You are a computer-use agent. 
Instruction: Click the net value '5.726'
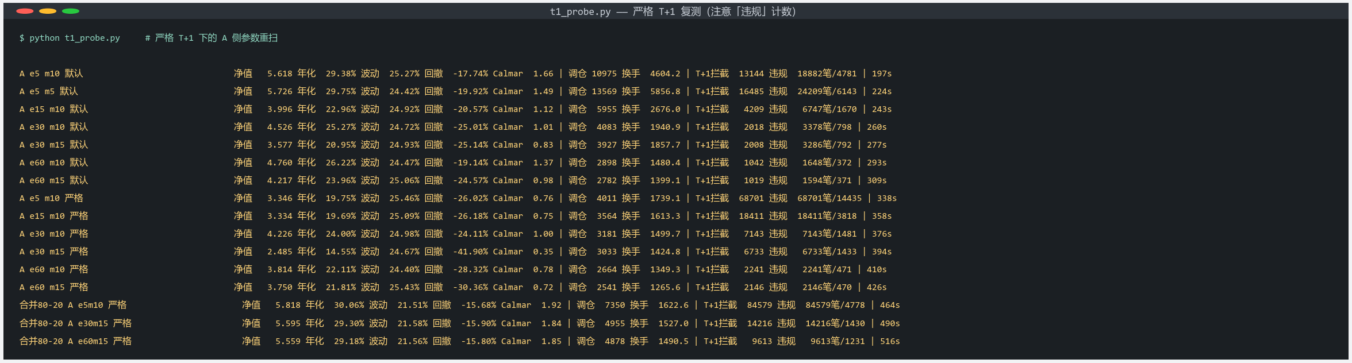click(280, 91)
